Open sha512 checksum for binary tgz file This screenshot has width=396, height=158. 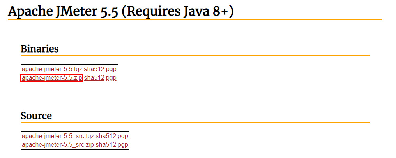coord(94,69)
